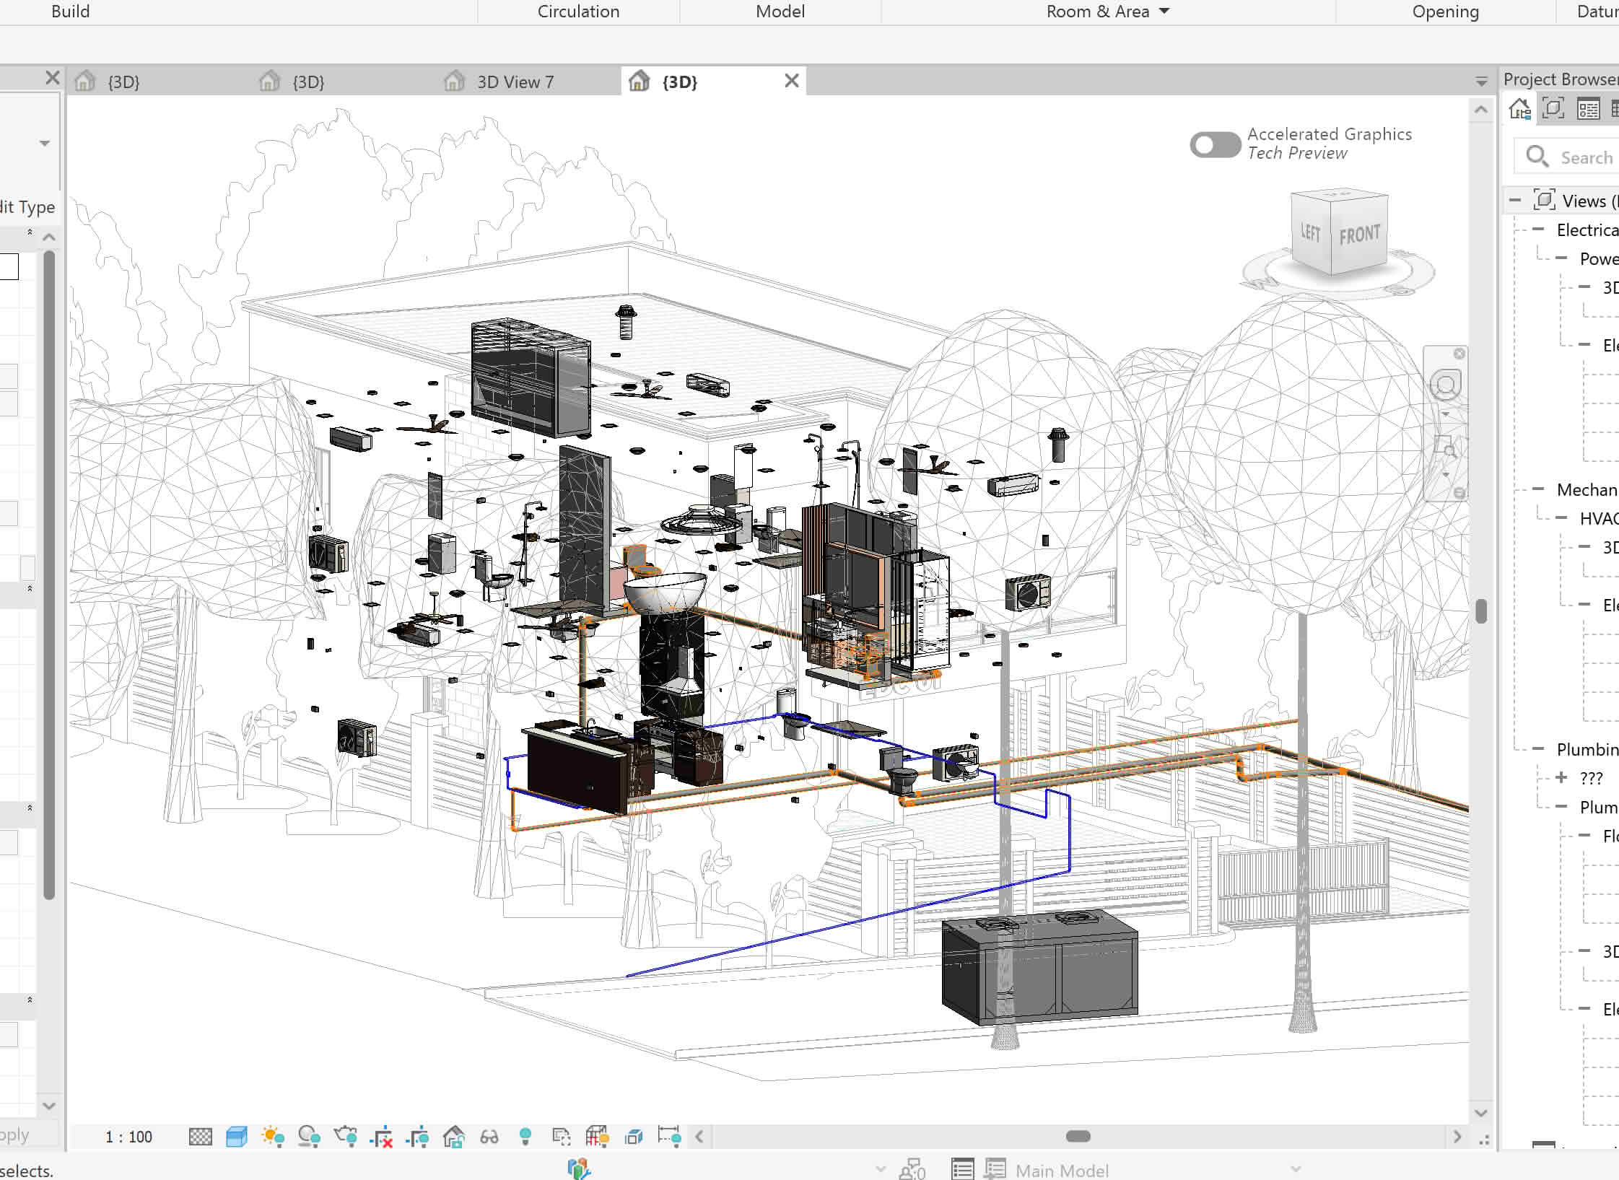Click the Shadows on/off icon
Screen dimensions: 1619x1180
[309, 1137]
